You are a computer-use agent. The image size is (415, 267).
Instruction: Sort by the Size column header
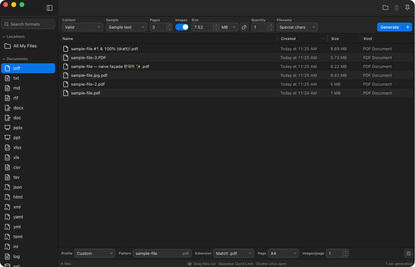(344, 39)
